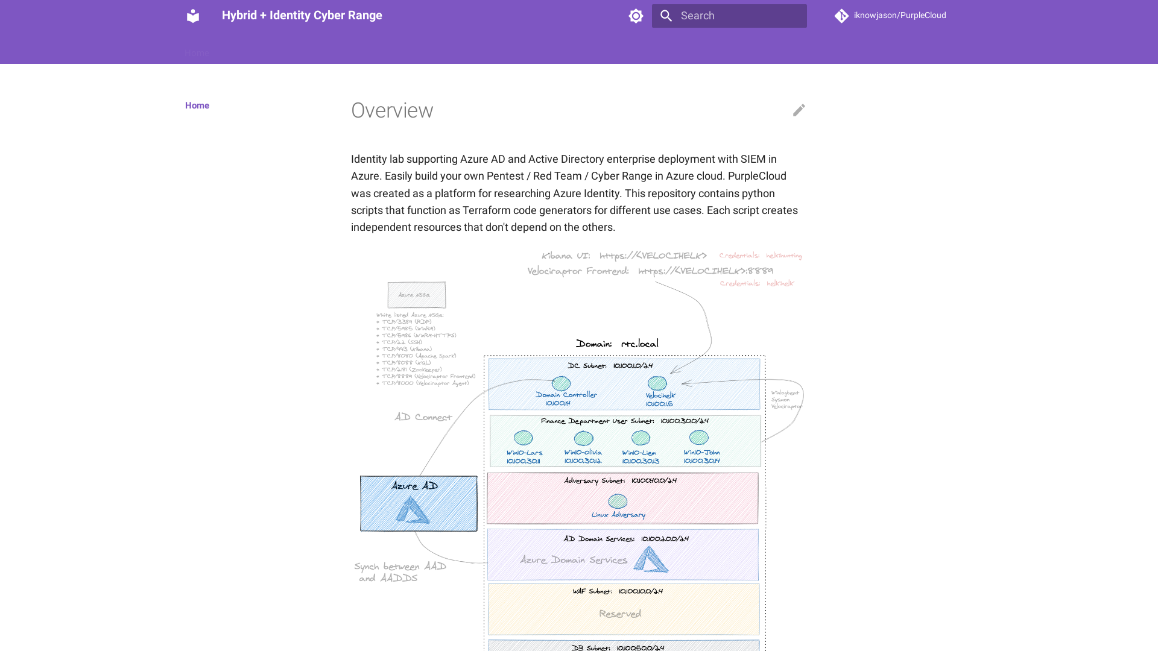Click the Win10-John workstation node
Image resolution: width=1158 pixels, height=651 pixels.
tap(698, 437)
